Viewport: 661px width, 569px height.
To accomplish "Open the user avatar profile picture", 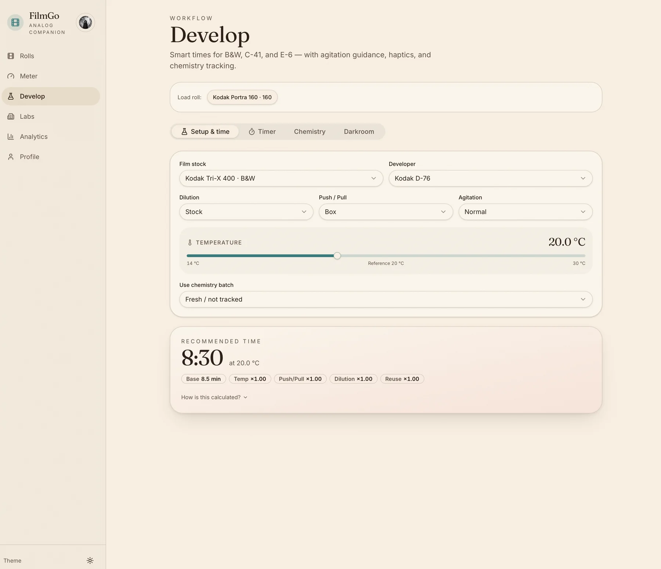I will 86,22.
